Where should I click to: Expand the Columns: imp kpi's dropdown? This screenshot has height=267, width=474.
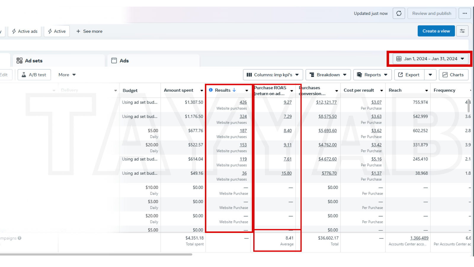(273, 75)
